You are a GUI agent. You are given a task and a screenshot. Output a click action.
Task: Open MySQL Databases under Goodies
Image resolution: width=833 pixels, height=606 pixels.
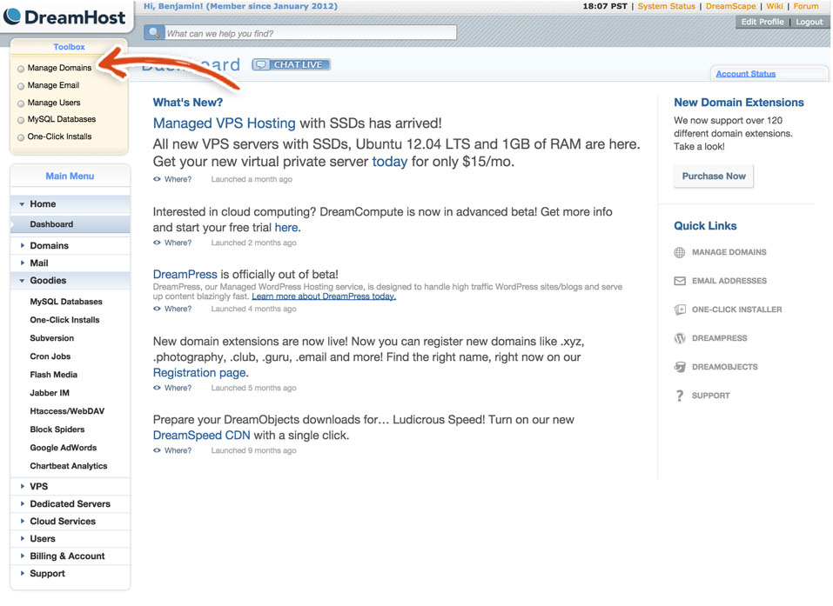tap(66, 302)
